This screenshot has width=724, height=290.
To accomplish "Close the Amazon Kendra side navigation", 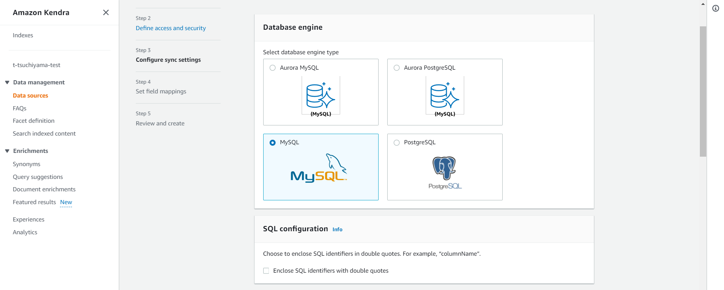I will point(106,12).
